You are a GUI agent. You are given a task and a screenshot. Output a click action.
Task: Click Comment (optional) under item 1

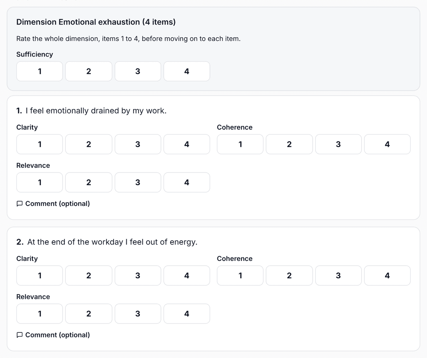53,204
